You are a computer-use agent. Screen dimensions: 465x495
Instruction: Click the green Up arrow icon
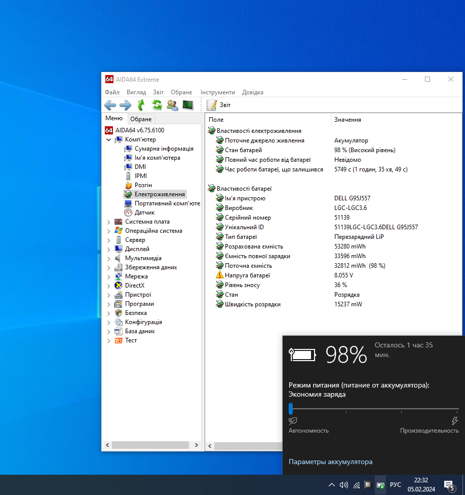[x=141, y=105]
